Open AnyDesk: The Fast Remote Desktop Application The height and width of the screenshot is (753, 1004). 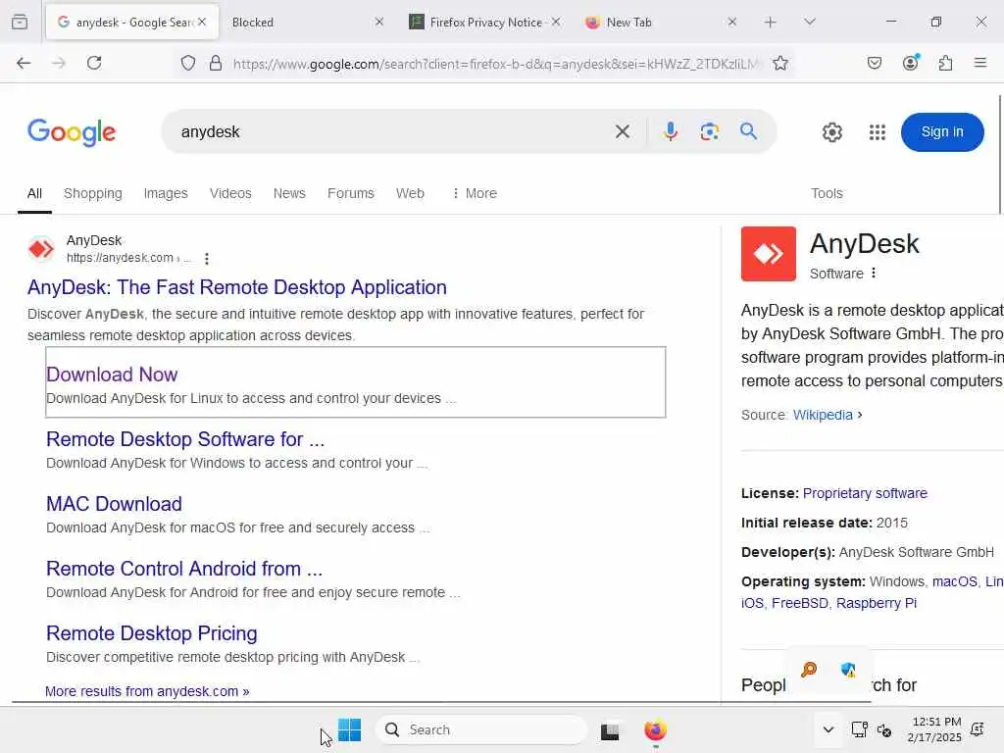coord(237,287)
